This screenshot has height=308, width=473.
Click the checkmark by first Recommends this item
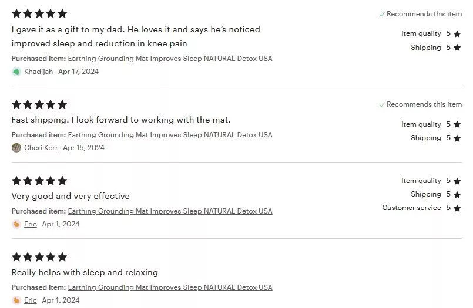point(382,14)
